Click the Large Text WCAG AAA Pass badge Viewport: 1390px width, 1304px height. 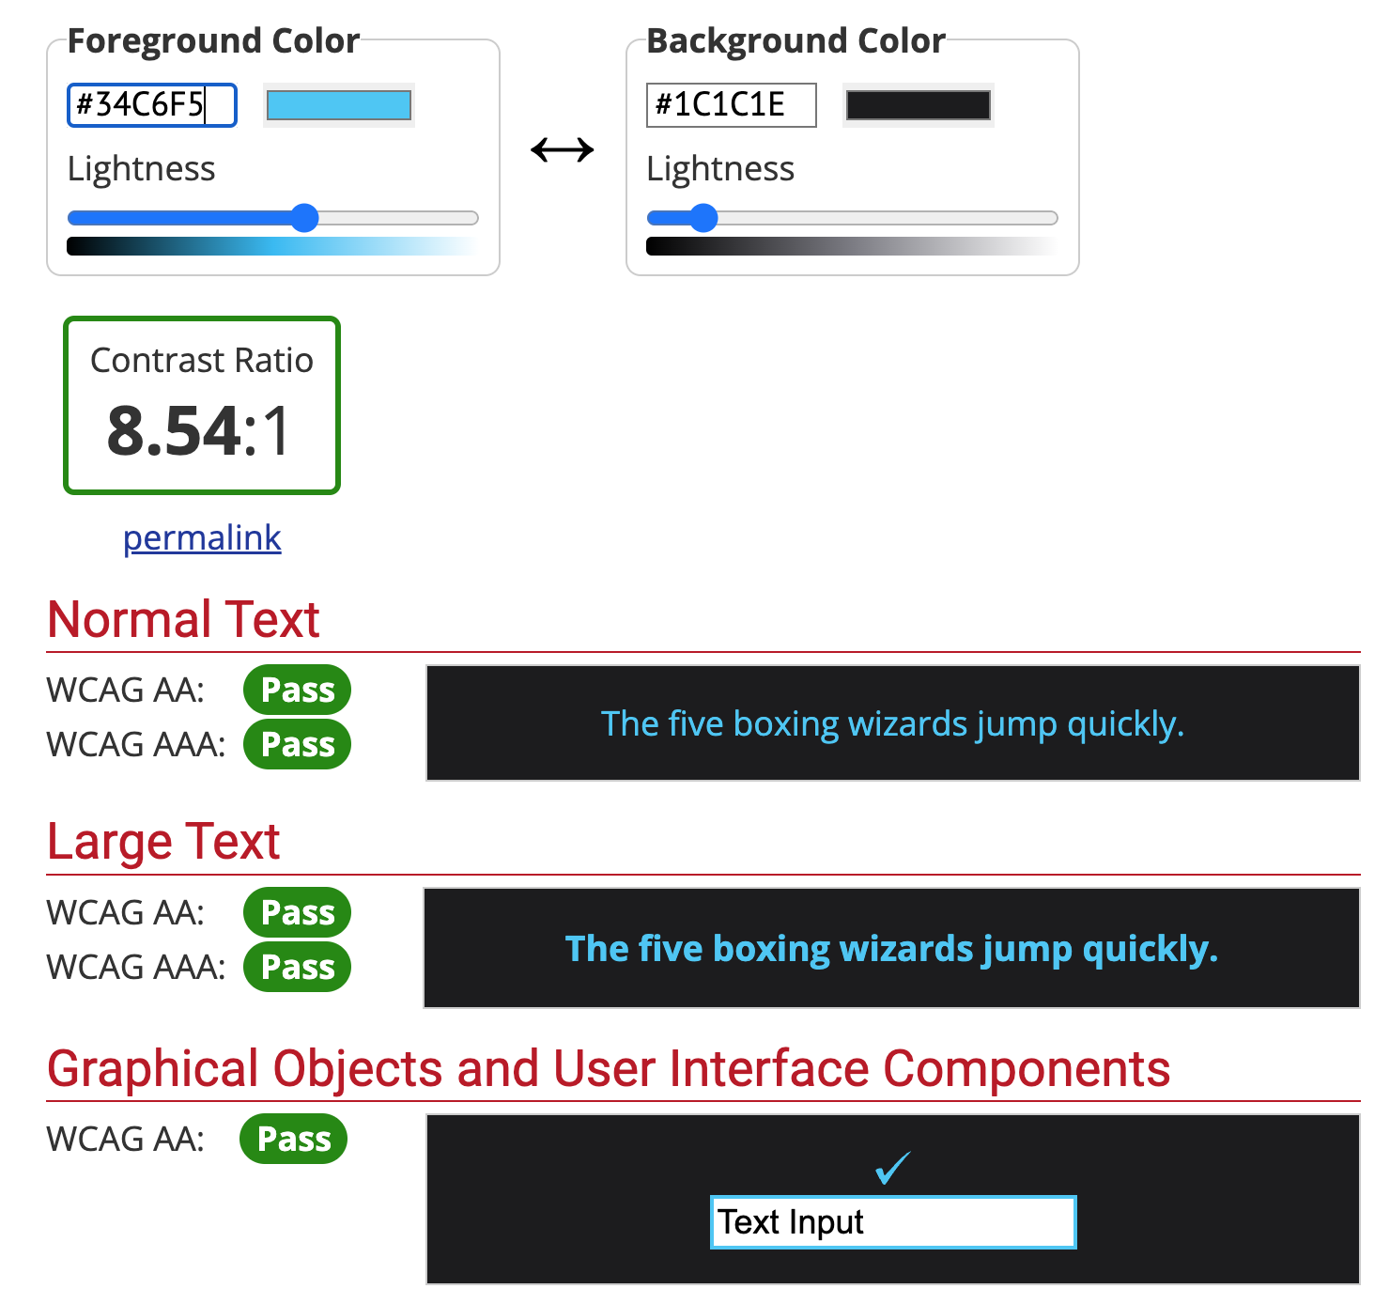point(297,967)
